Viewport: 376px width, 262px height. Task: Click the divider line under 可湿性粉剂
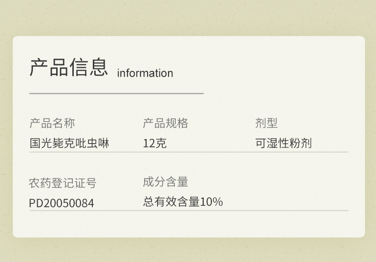pos(301,152)
